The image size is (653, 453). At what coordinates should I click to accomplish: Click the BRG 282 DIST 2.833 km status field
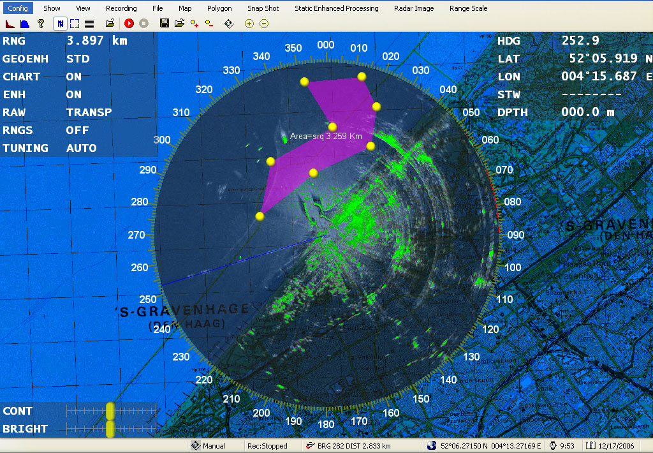[x=351, y=445]
